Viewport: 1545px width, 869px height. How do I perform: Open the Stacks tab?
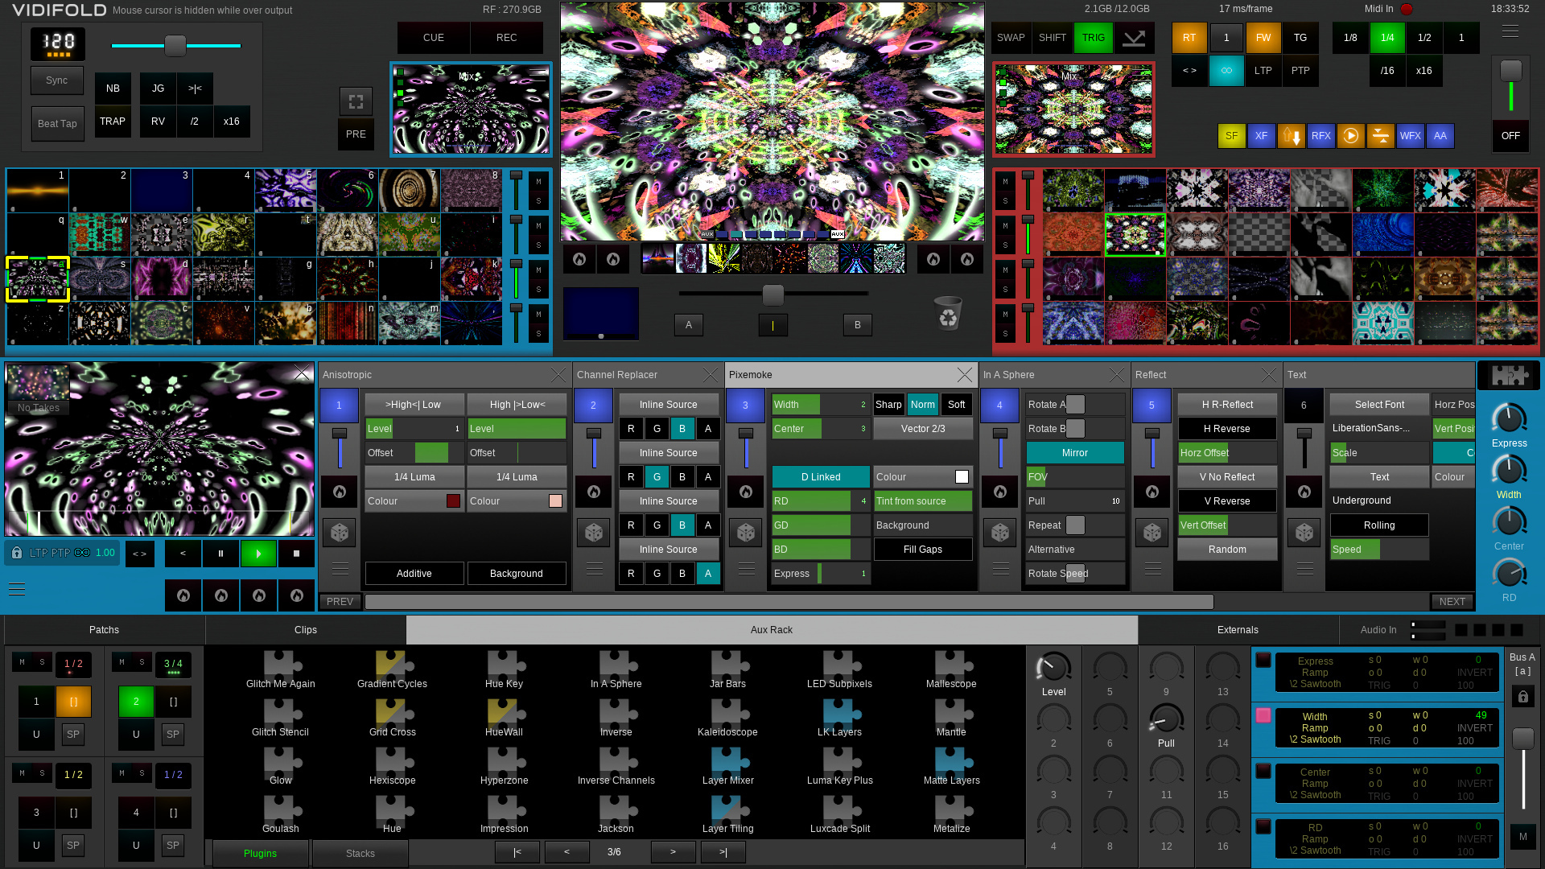(x=360, y=854)
